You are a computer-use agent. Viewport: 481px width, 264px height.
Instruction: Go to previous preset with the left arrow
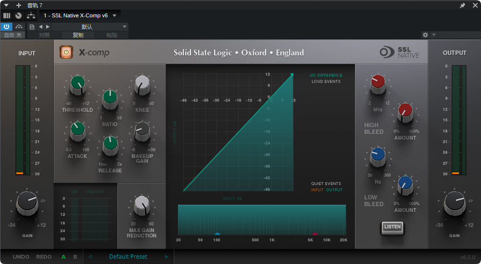pos(90,257)
